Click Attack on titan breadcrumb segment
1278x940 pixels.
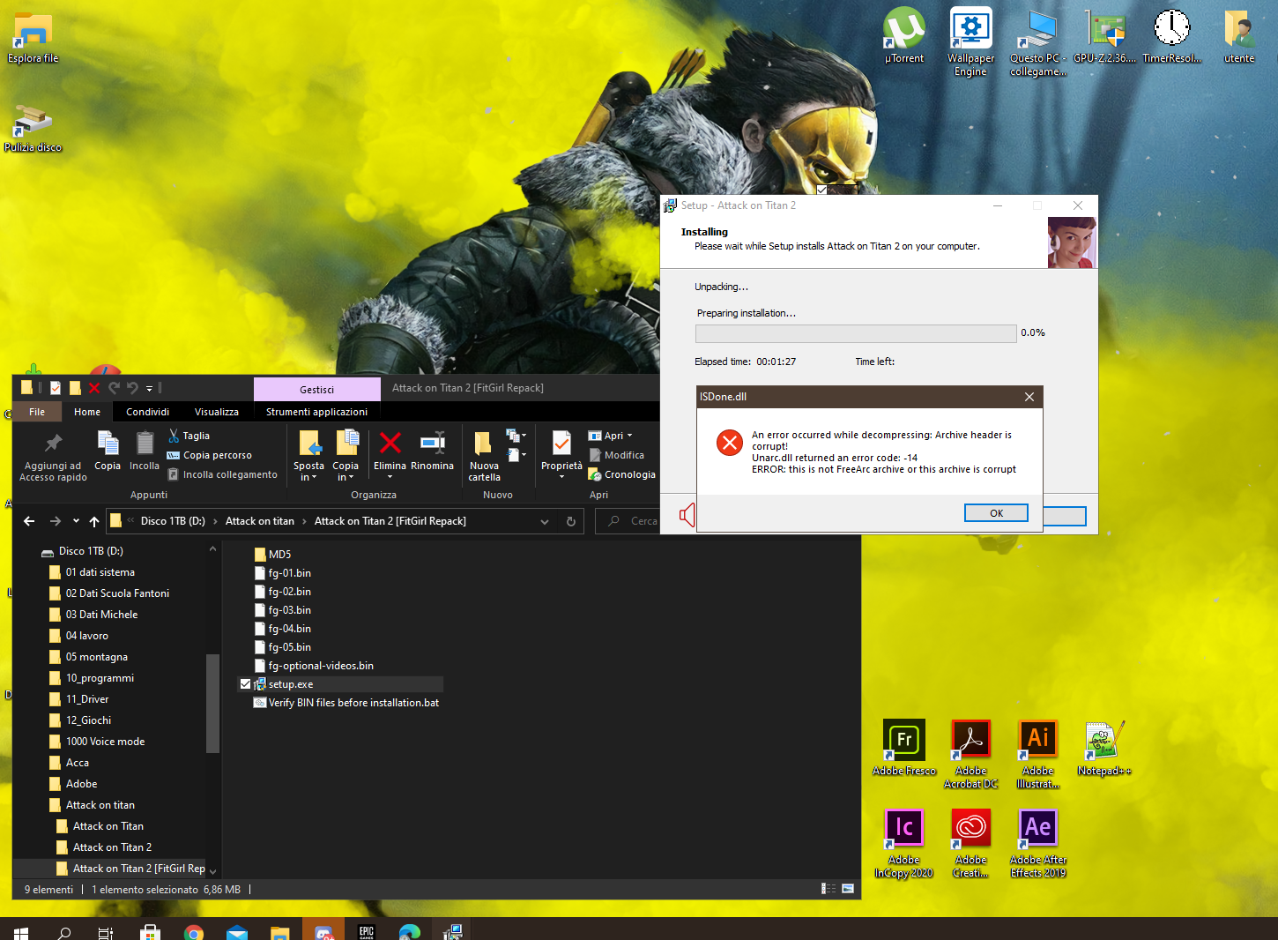click(260, 521)
